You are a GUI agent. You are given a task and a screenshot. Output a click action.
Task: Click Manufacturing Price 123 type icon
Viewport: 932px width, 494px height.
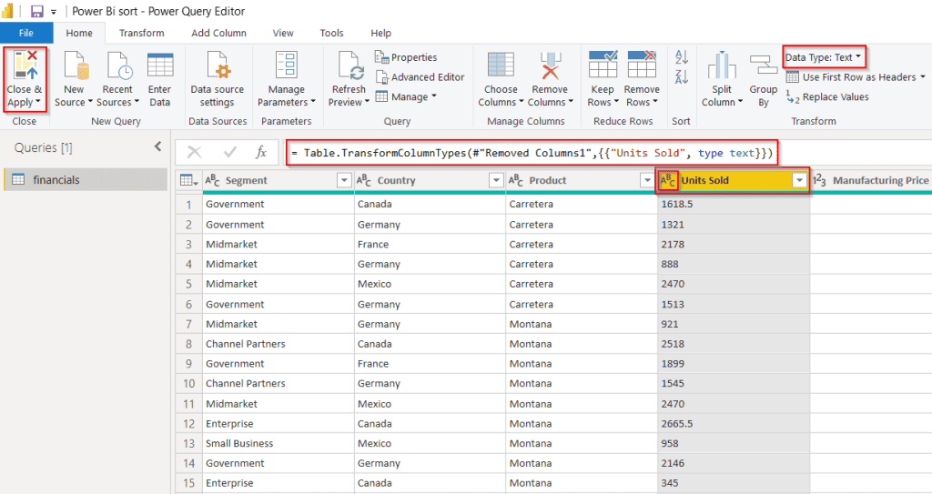[819, 180]
